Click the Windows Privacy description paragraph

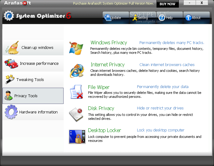(147, 51)
